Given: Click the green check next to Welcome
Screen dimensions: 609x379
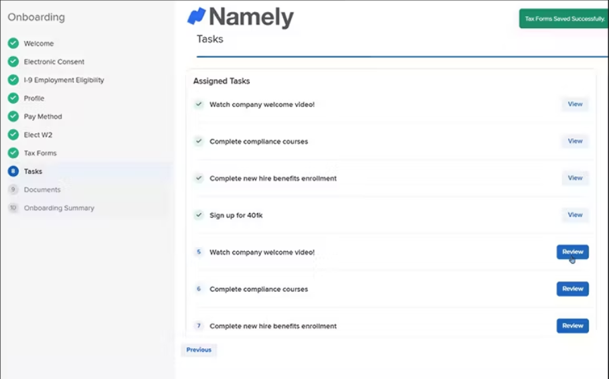Looking at the screenshot, I should coord(13,43).
